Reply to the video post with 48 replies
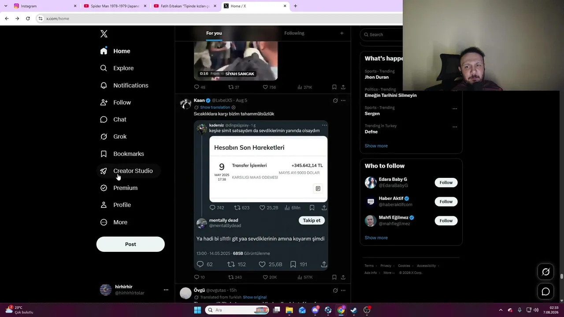Image resolution: width=564 pixels, height=317 pixels. (x=200, y=87)
